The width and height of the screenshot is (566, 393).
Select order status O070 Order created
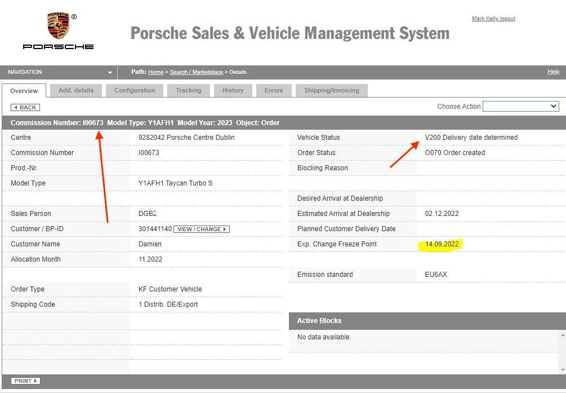click(x=455, y=153)
